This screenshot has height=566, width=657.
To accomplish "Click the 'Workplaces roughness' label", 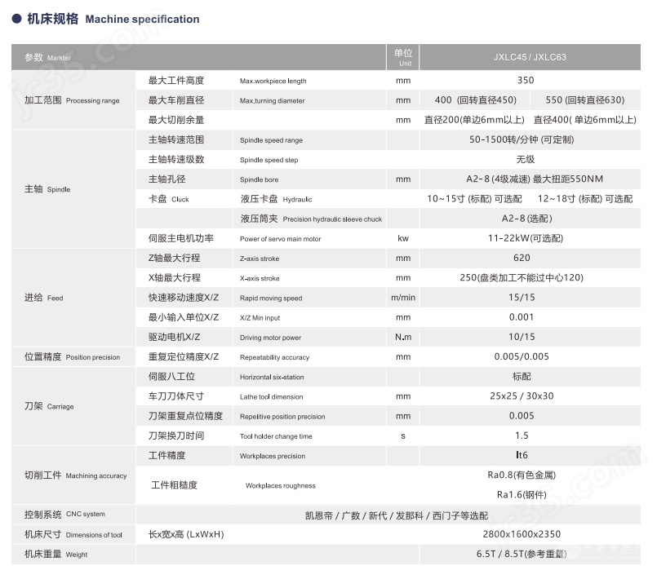I will point(280,485).
